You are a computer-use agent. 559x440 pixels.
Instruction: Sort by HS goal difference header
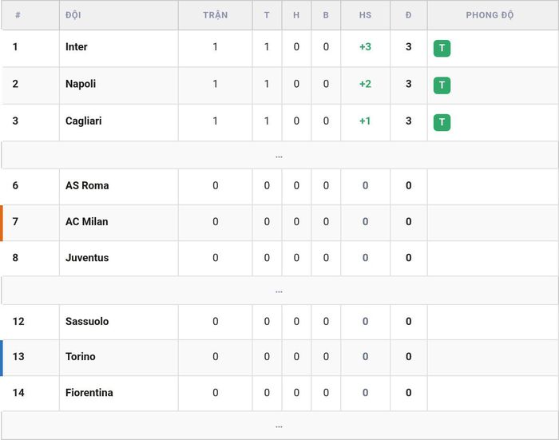[x=365, y=15]
